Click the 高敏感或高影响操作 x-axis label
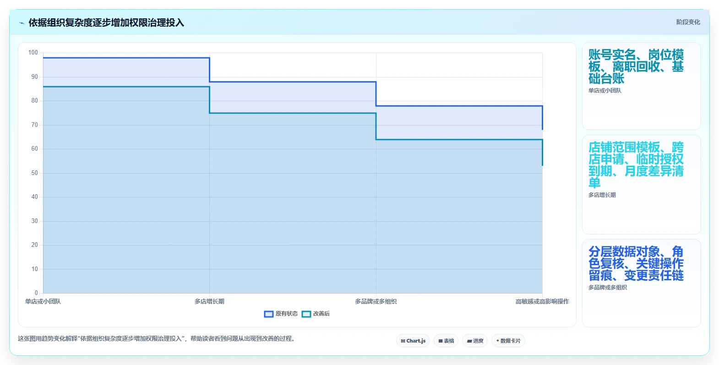 (542, 302)
